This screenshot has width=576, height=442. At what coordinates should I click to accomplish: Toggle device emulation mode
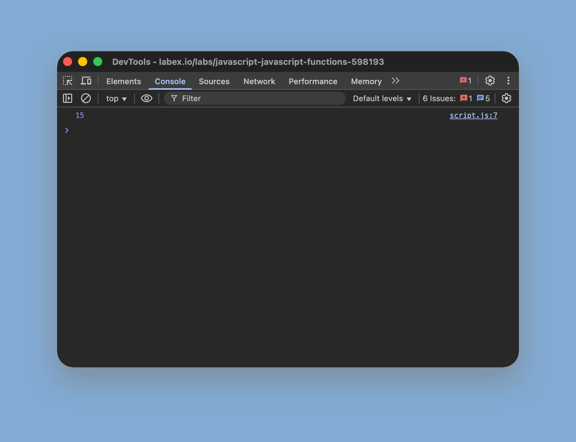[x=86, y=81]
